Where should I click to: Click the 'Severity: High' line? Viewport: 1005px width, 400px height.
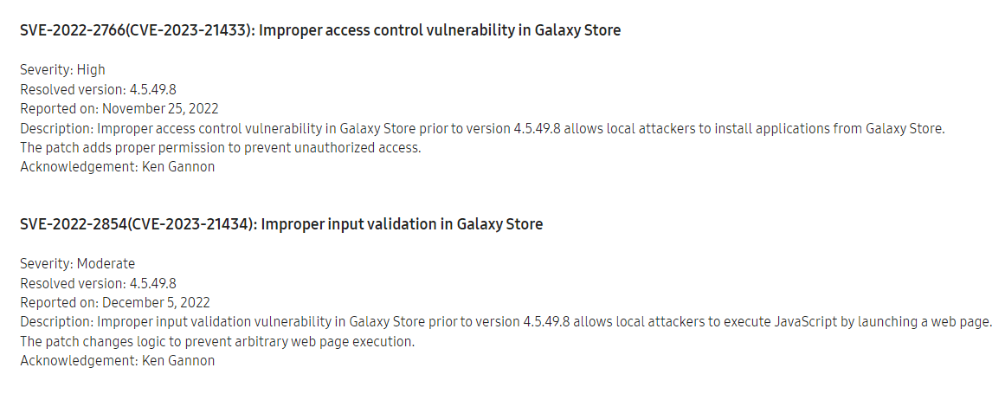tap(62, 69)
